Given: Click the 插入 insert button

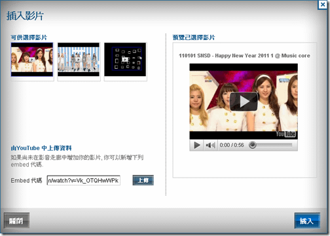Looking at the screenshot, I should point(307,221).
